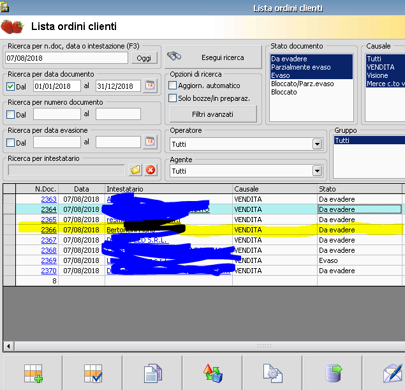
Task: Click the duplicate document icon
Action: pyautogui.click(x=153, y=373)
